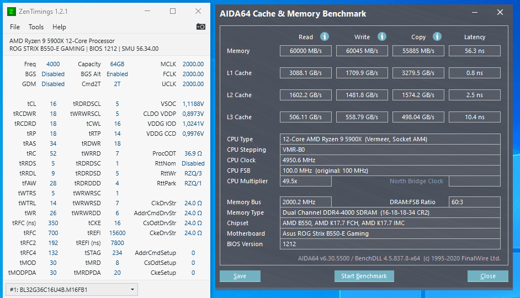Click the L2 Cache latency 2.5 ns field
This screenshot has width=520, height=298.
click(475, 95)
